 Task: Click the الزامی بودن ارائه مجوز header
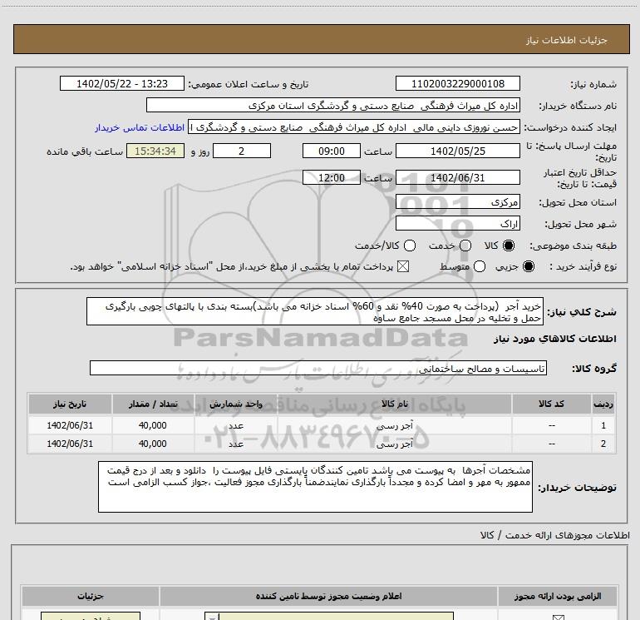(x=557, y=597)
